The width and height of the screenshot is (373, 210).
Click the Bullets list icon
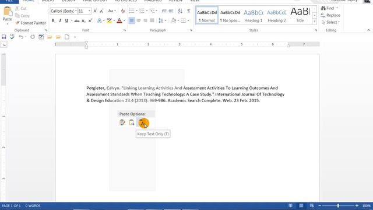coord(132,11)
